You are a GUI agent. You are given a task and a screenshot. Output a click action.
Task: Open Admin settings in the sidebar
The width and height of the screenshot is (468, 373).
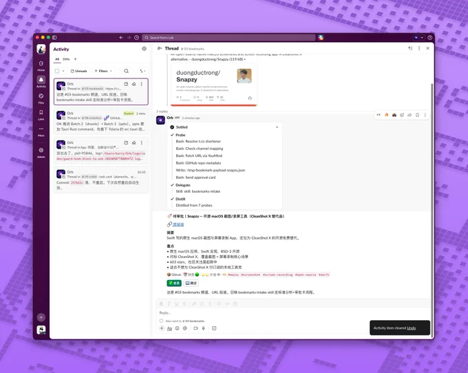[x=41, y=152]
